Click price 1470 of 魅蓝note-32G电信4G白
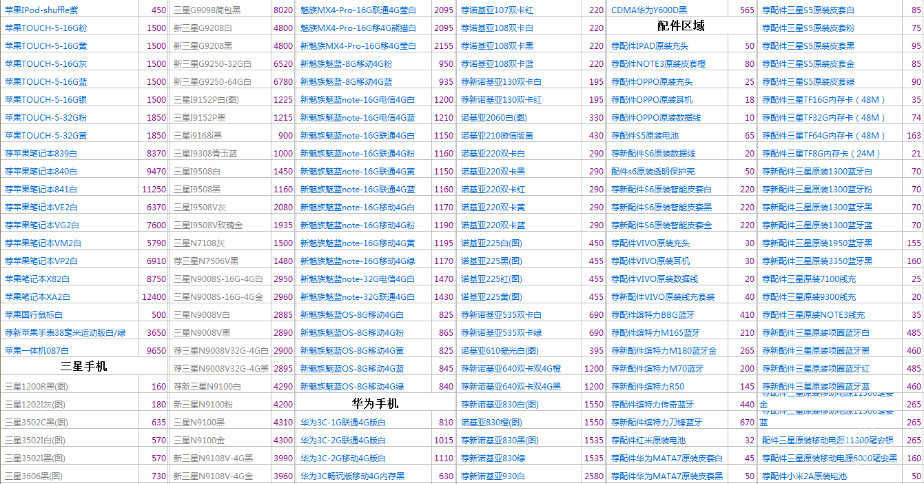 pyautogui.click(x=444, y=279)
